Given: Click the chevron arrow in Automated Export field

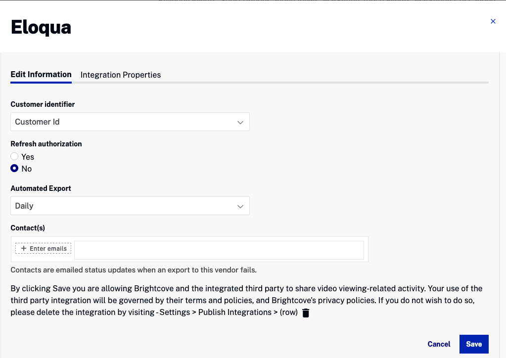Looking at the screenshot, I should pyautogui.click(x=240, y=206).
